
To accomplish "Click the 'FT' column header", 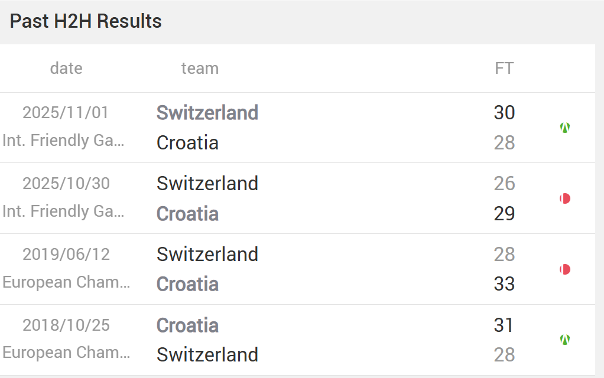I will pos(504,69).
